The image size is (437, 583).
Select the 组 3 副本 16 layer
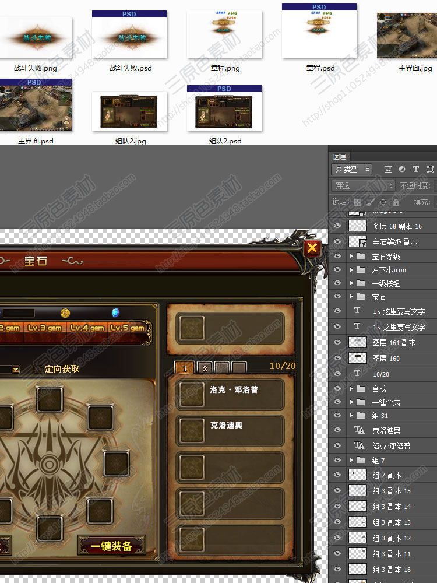(383, 569)
